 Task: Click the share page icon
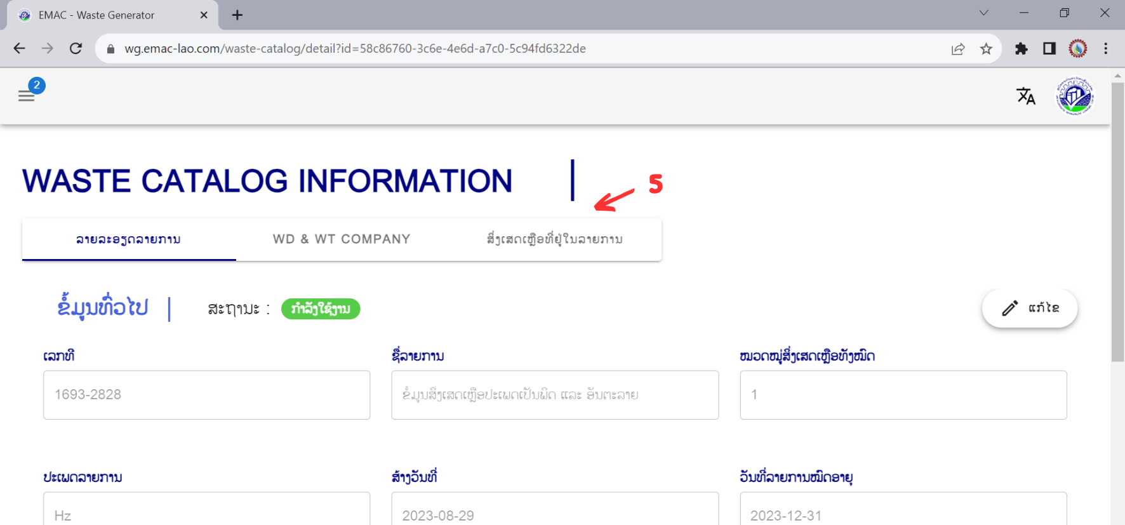(958, 49)
